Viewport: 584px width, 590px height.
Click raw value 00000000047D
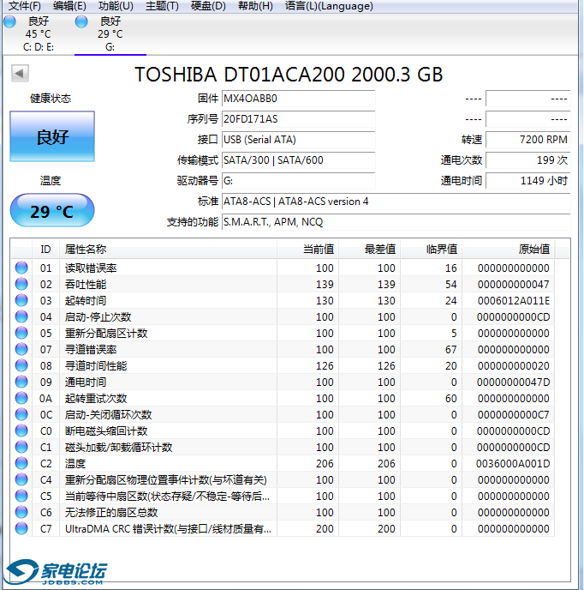pyautogui.click(x=513, y=382)
